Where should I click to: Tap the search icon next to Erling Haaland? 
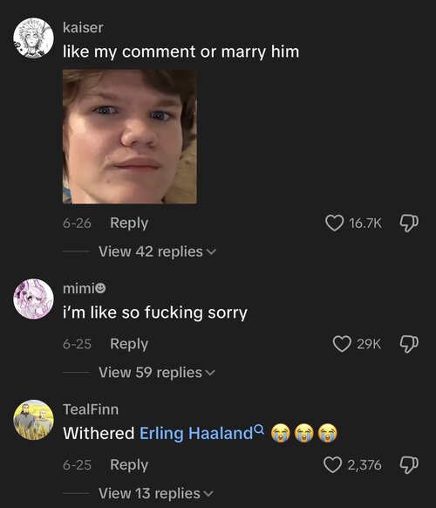(259, 429)
